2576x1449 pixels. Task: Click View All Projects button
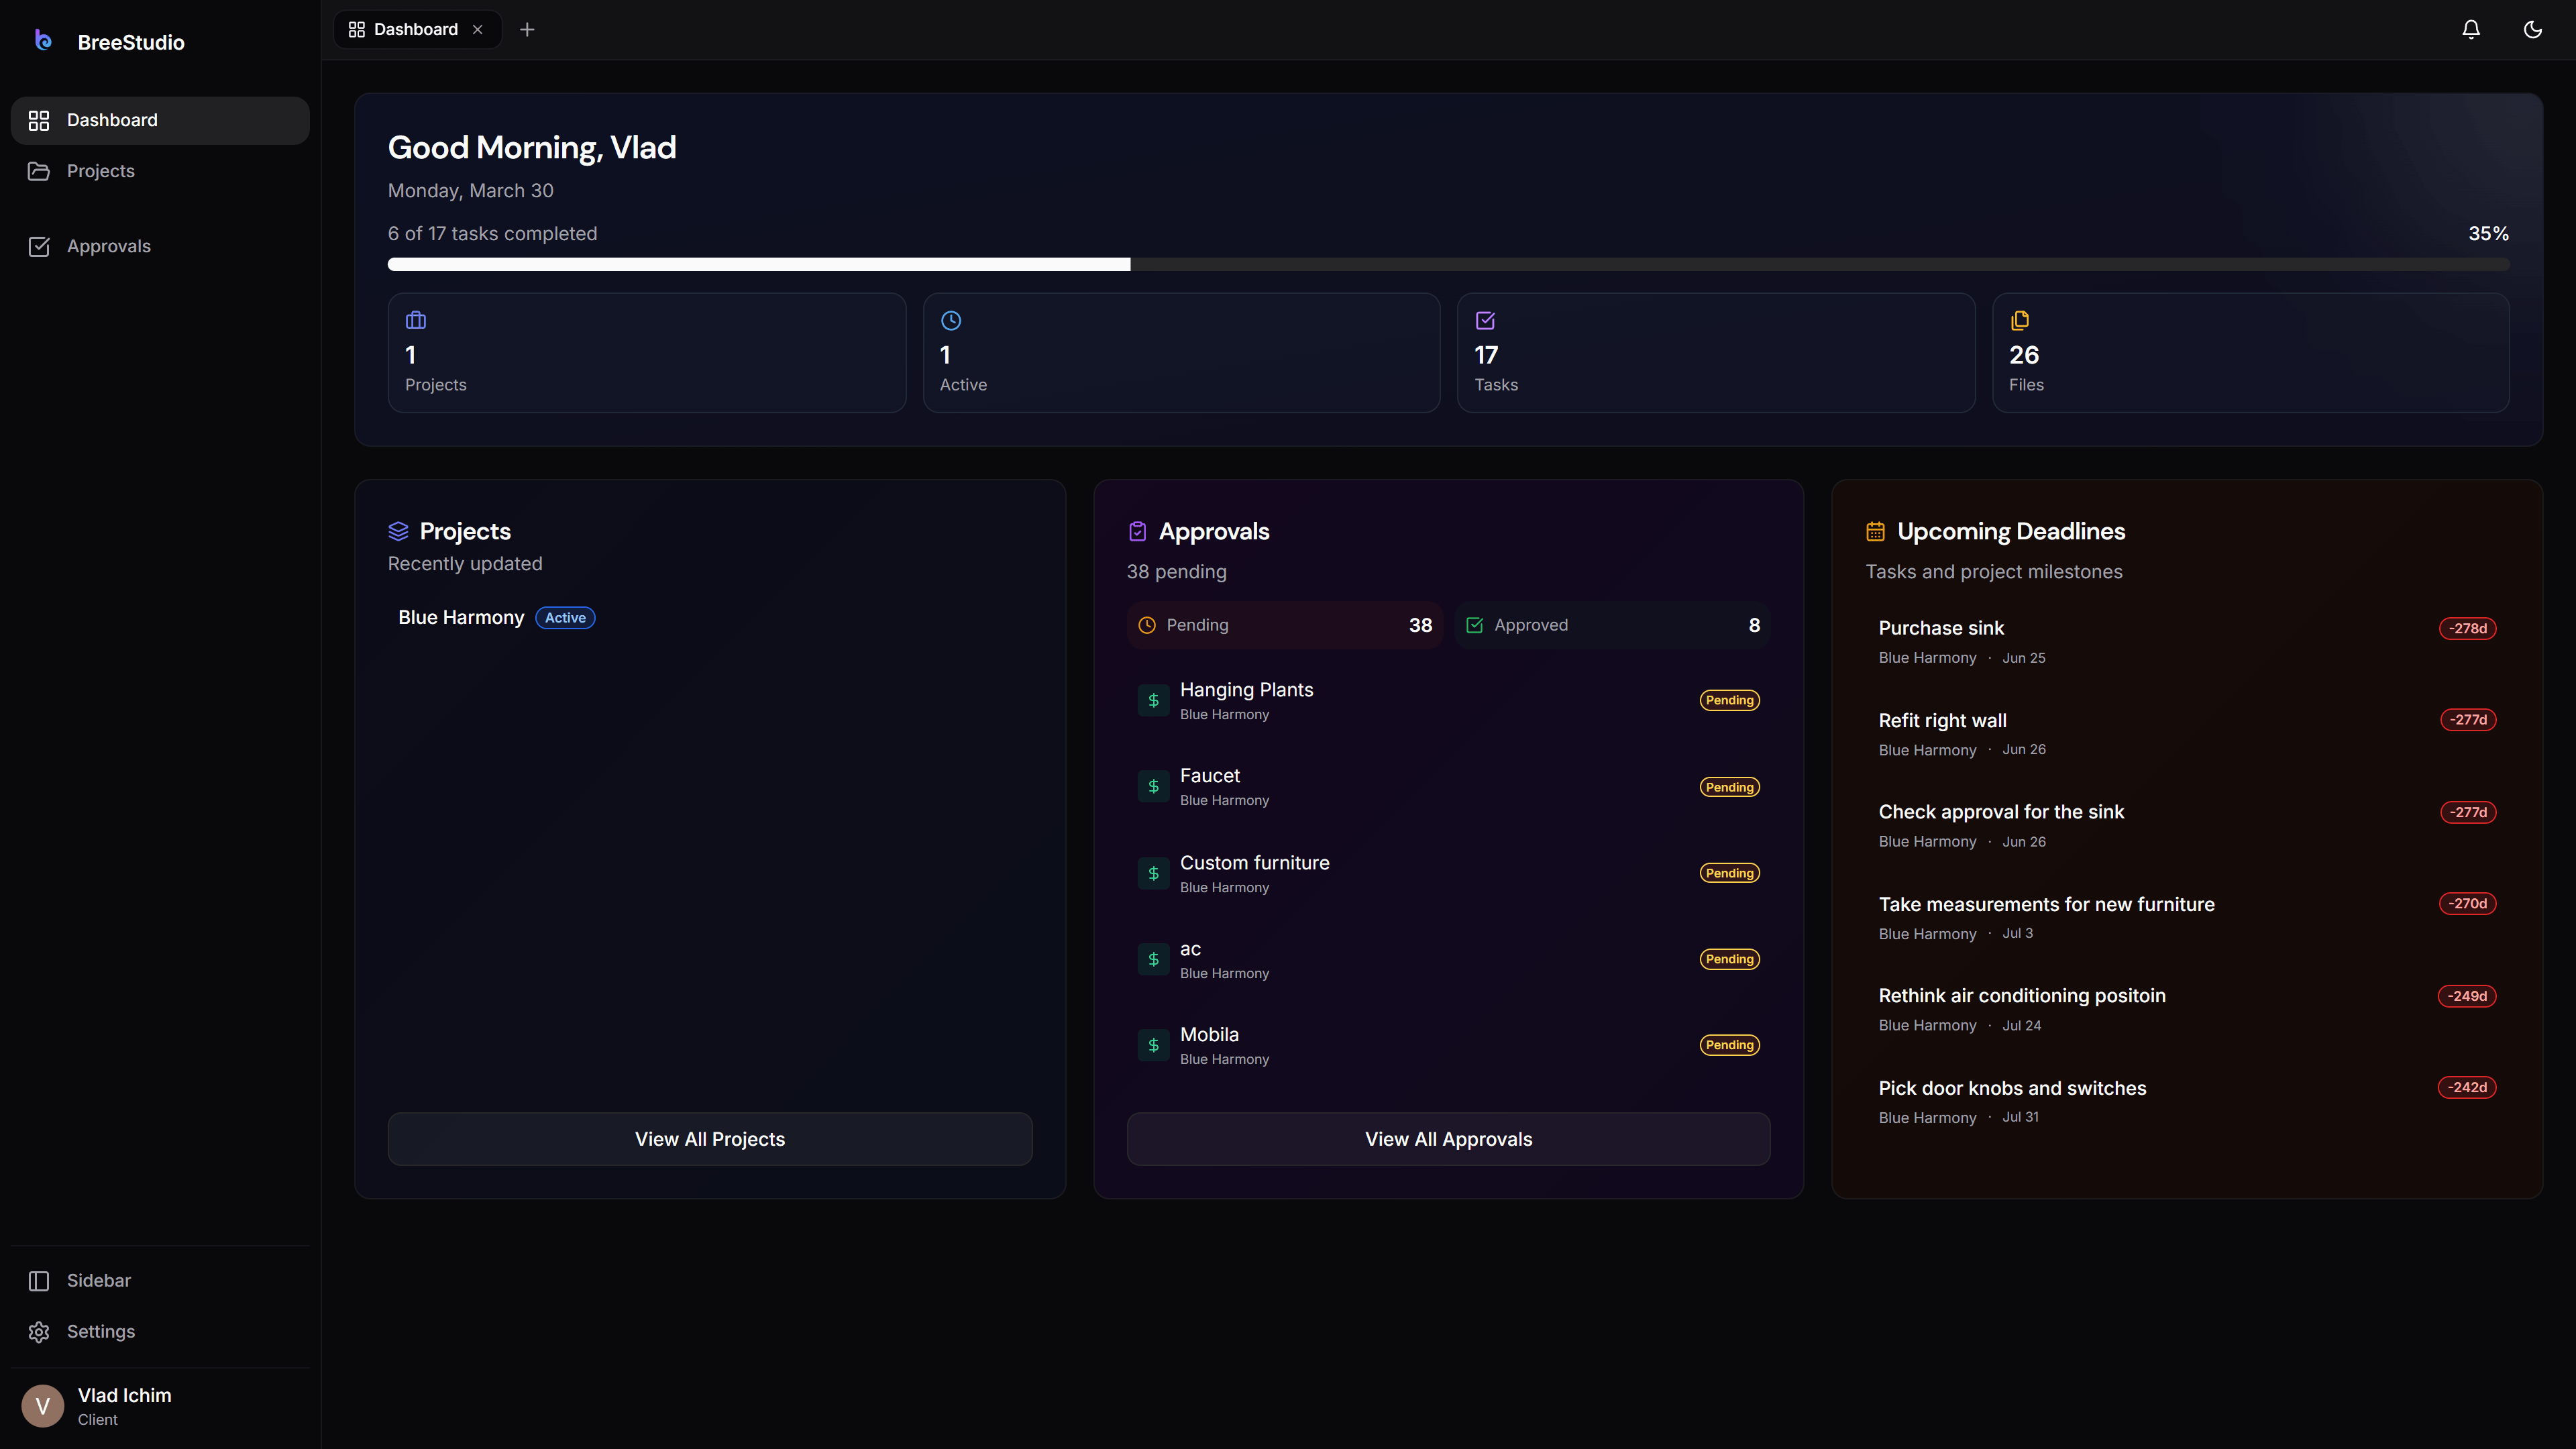(710, 1139)
